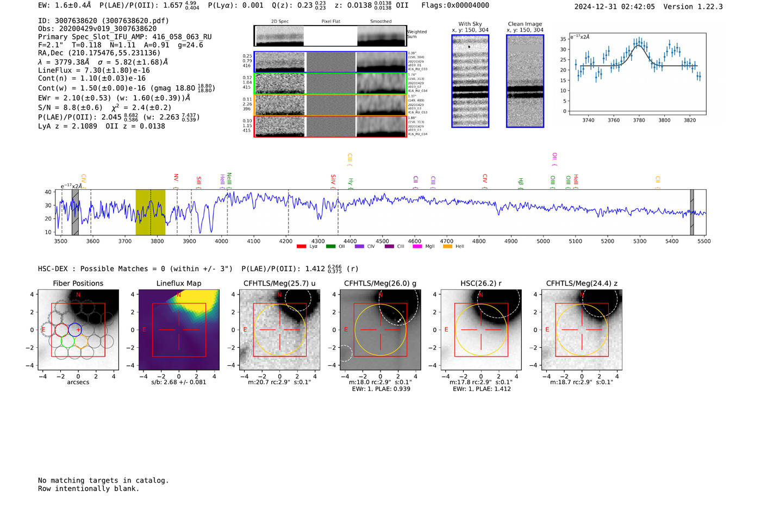761x518 pixels.
Task: Click the red Lyα legend swatch
Action: [301, 246]
